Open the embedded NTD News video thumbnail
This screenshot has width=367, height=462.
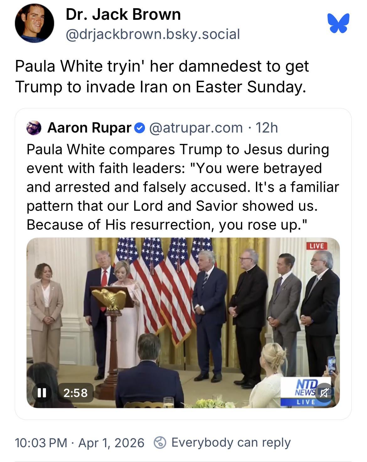(x=183, y=323)
